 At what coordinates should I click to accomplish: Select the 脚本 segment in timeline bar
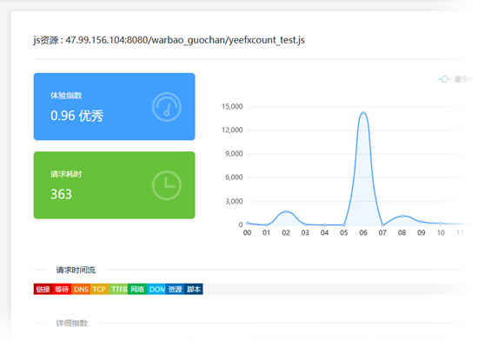(194, 289)
